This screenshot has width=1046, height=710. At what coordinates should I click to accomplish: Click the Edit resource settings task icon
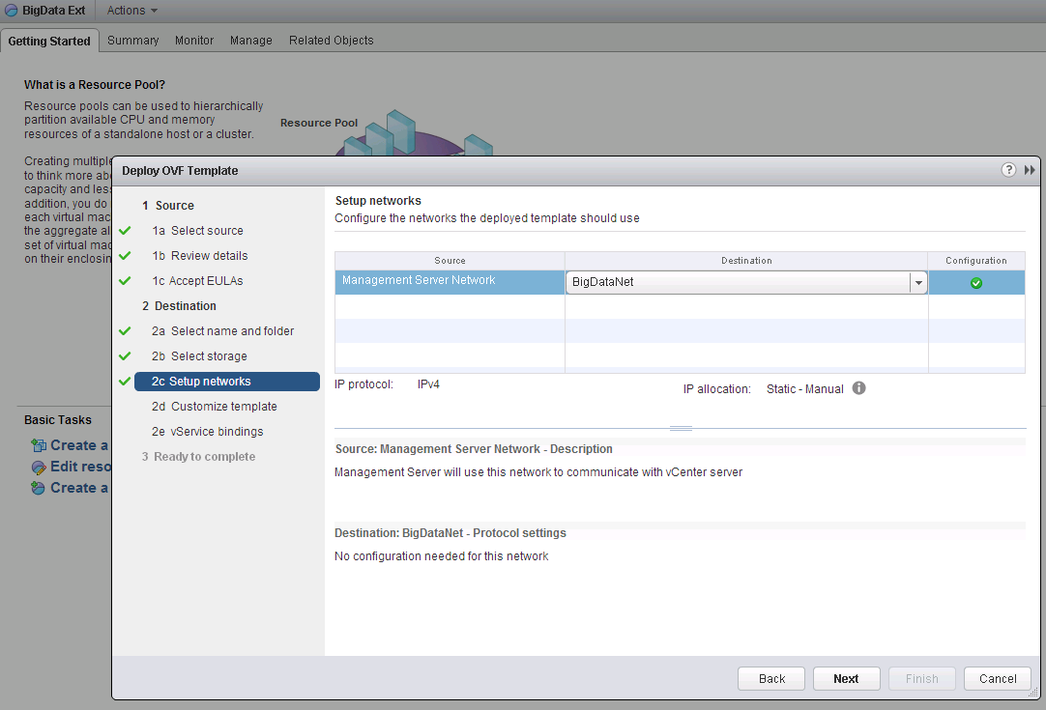(38, 467)
